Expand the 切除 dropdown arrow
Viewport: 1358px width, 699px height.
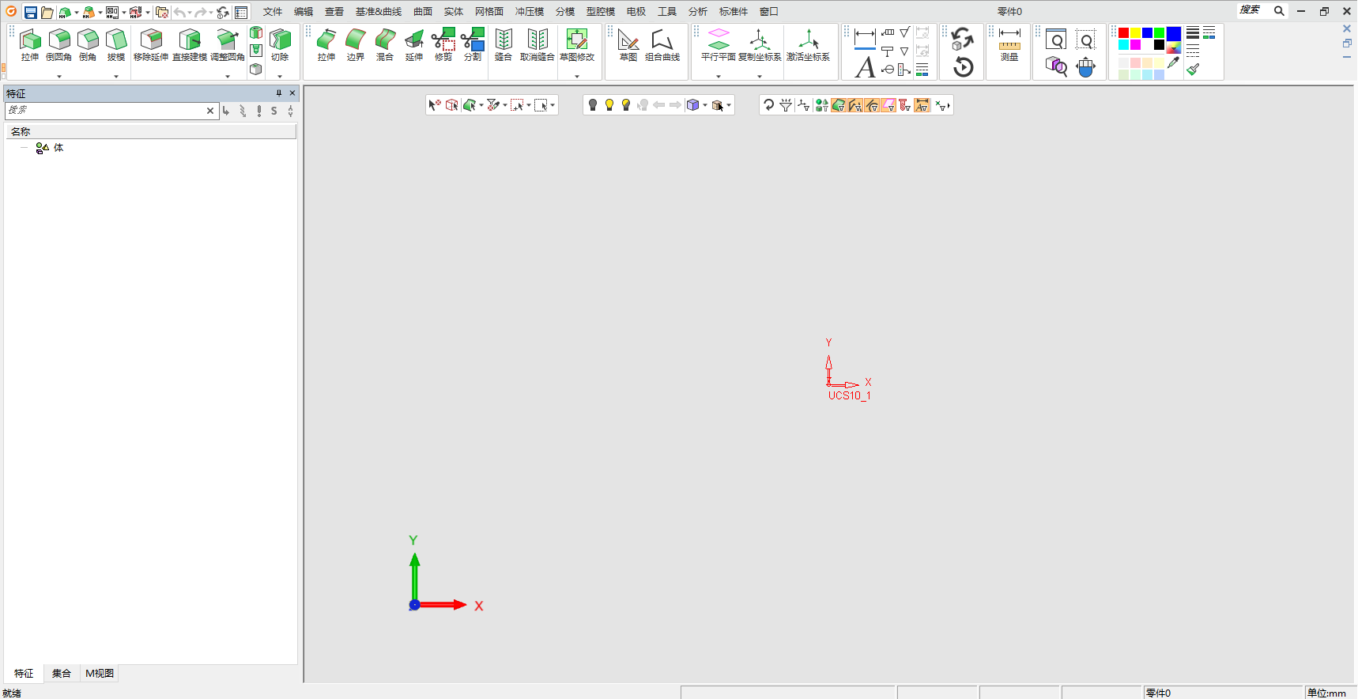[280, 77]
